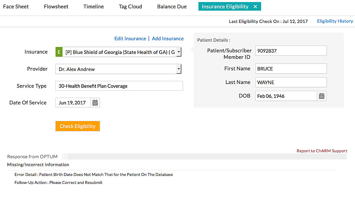Open the Date Of Service calendar picker

(95, 103)
